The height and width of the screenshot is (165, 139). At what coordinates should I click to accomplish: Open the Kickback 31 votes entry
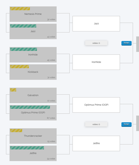(x=33, y=72)
